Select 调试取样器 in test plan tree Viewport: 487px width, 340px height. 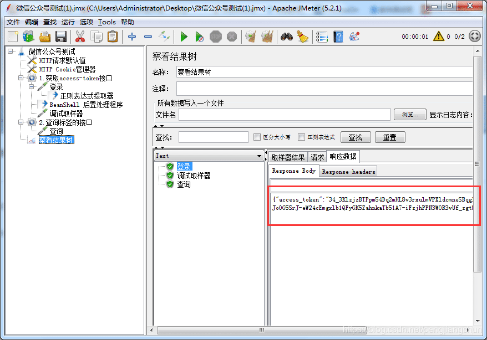(66, 114)
